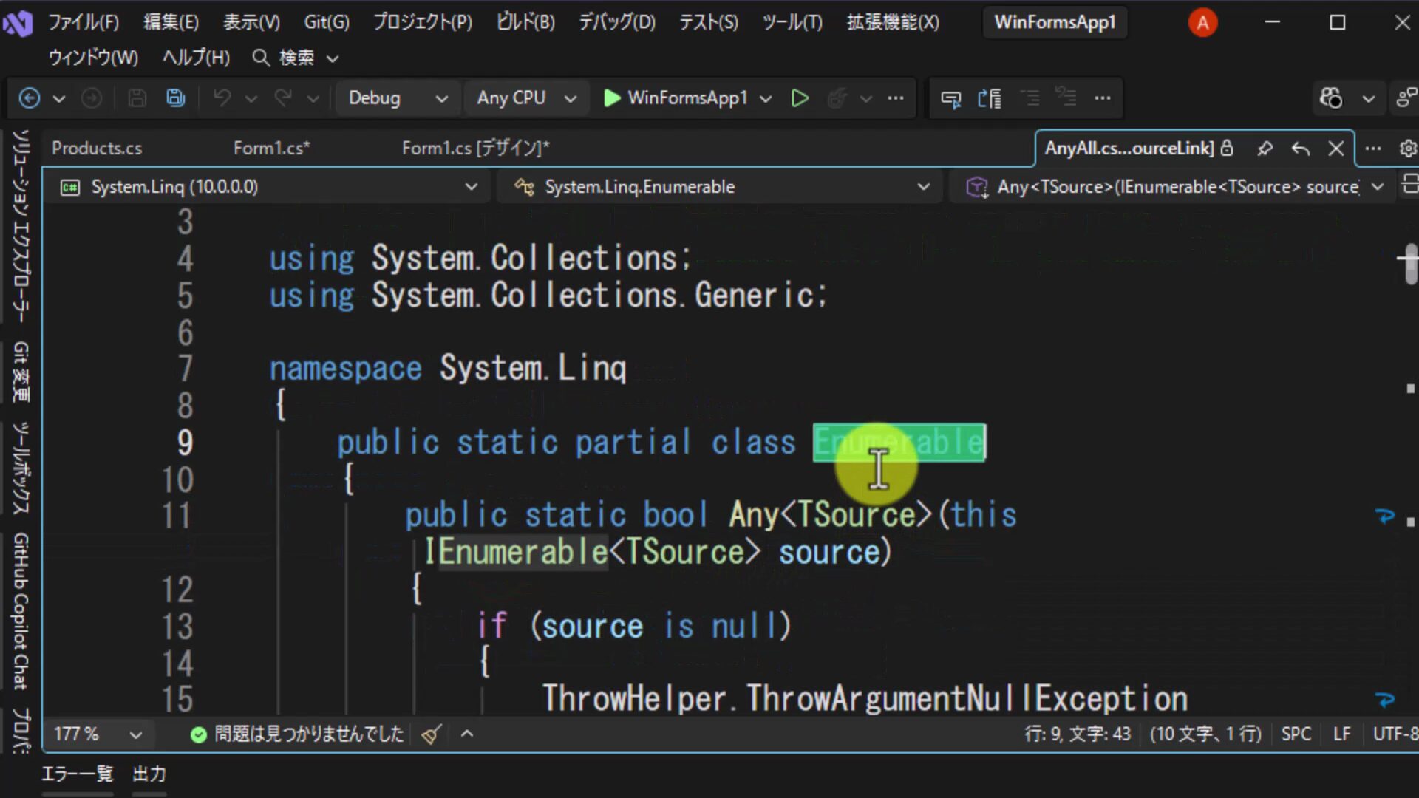Image resolution: width=1419 pixels, height=798 pixels.
Task: Click the pin tab icon on AnyAll.cs tab
Action: pos(1265,149)
